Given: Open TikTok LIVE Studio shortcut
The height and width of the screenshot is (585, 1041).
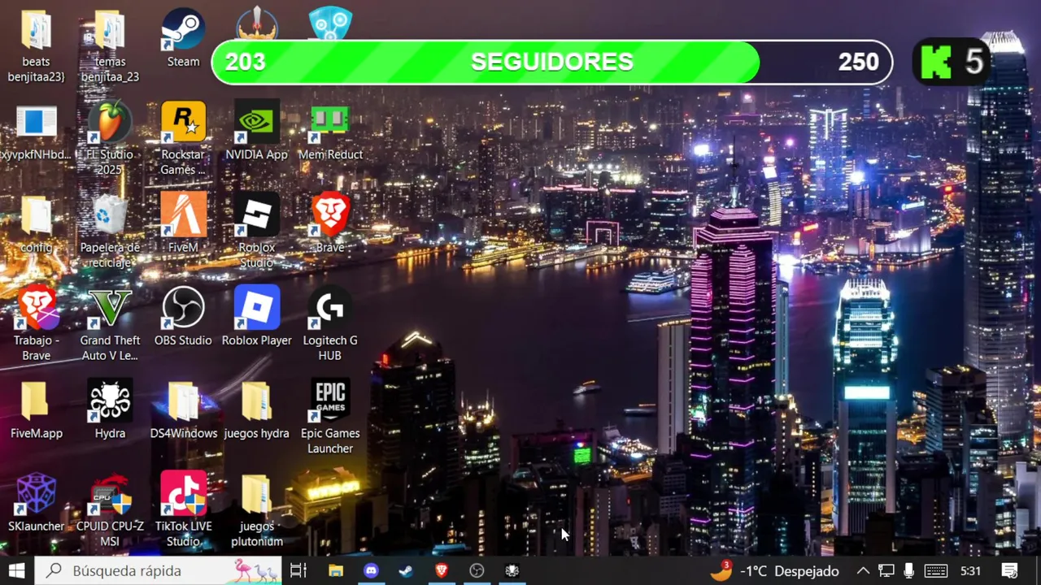Looking at the screenshot, I should tap(183, 509).
